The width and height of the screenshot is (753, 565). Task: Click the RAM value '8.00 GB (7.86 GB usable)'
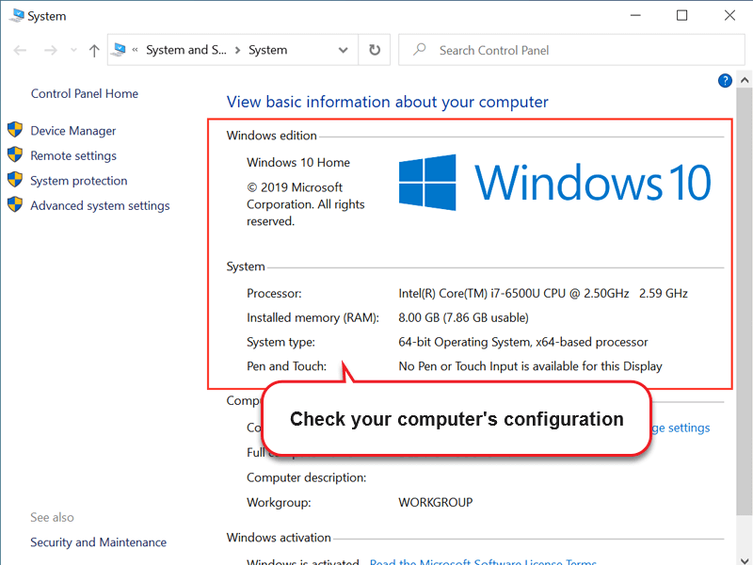tap(463, 317)
